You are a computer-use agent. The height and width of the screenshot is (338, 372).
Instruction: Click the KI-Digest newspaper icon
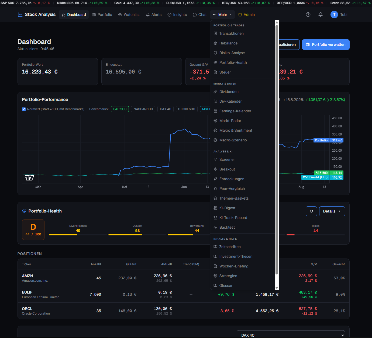[215, 208]
